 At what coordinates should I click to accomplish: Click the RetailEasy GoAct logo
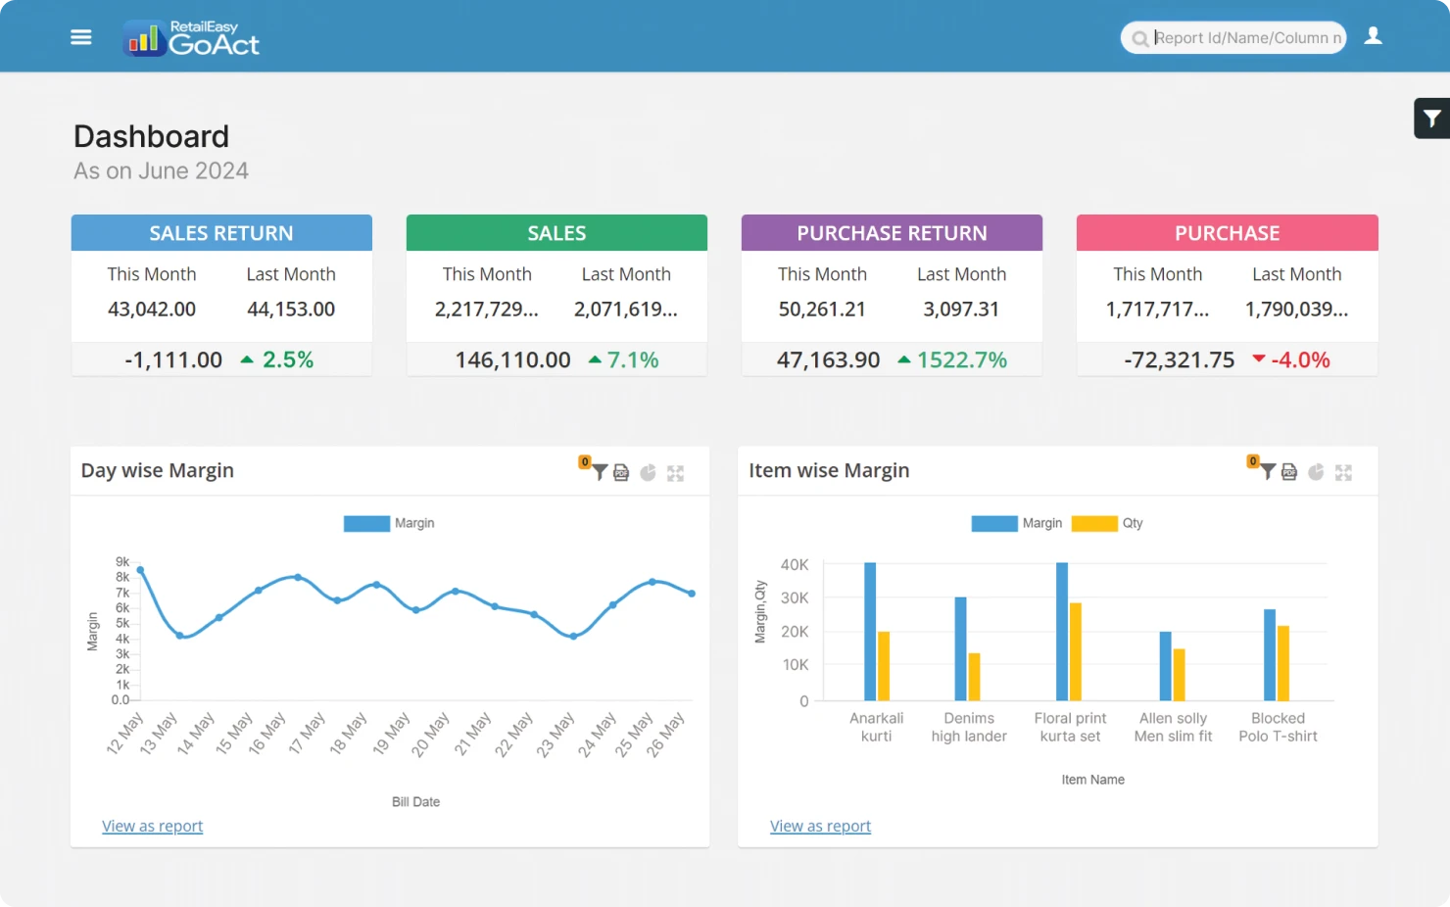(191, 37)
